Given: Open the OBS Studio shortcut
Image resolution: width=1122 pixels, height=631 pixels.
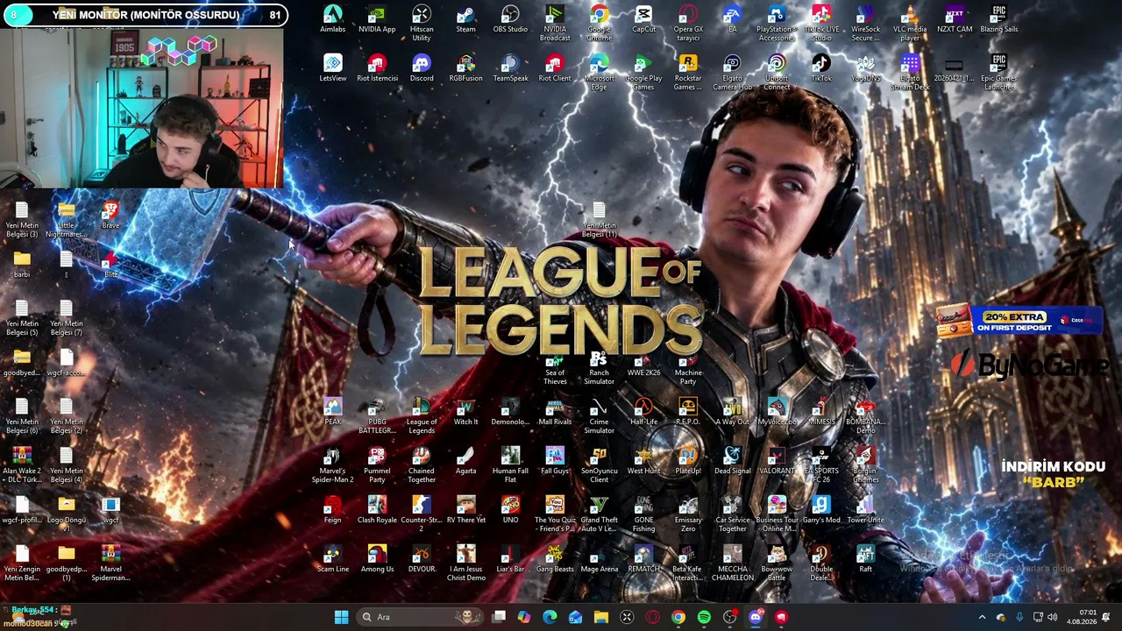Looking at the screenshot, I should point(510,19).
